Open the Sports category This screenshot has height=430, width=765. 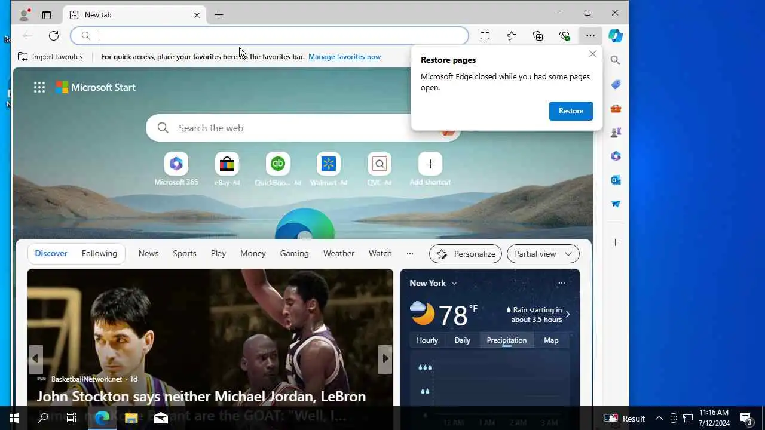[185, 253]
